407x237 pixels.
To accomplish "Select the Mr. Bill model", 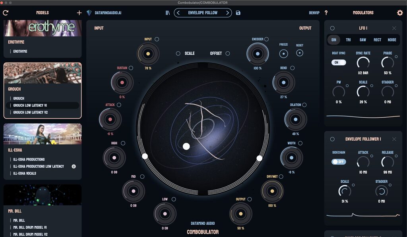I will tap(43, 220).
